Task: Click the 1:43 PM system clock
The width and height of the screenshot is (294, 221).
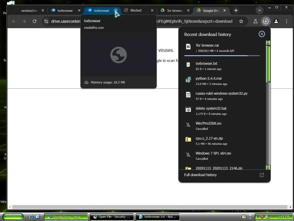Action: pyautogui.click(x=283, y=217)
